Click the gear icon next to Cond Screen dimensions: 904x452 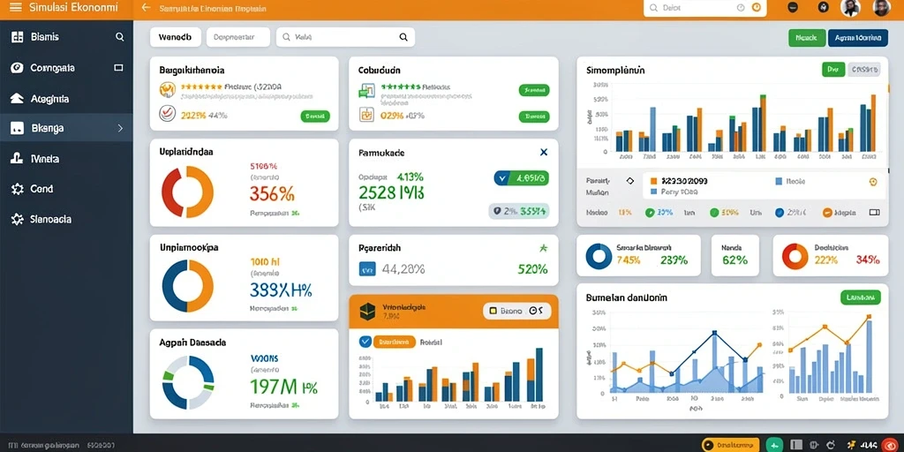tap(18, 189)
